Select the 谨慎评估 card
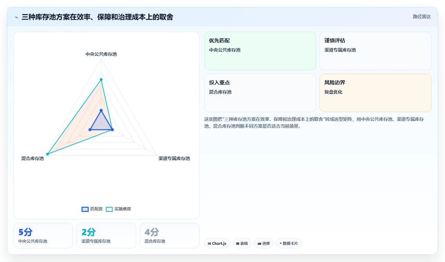 click(x=375, y=51)
